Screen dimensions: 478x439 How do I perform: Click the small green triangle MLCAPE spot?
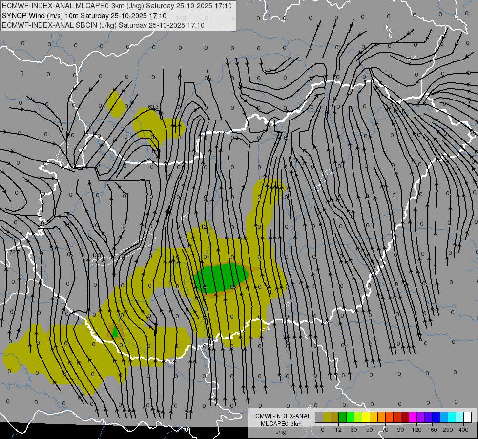[x=115, y=332]
